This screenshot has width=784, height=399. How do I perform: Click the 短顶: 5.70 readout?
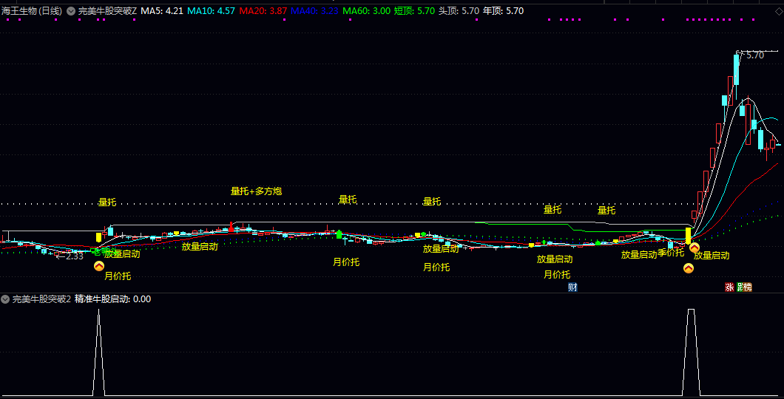tap(414, 10)
